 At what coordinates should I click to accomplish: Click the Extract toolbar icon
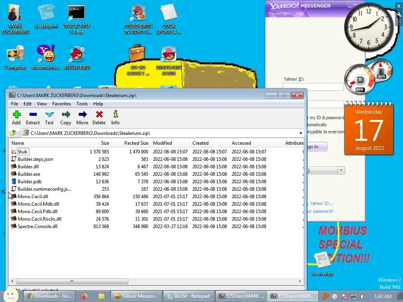(x=33, y=117)
